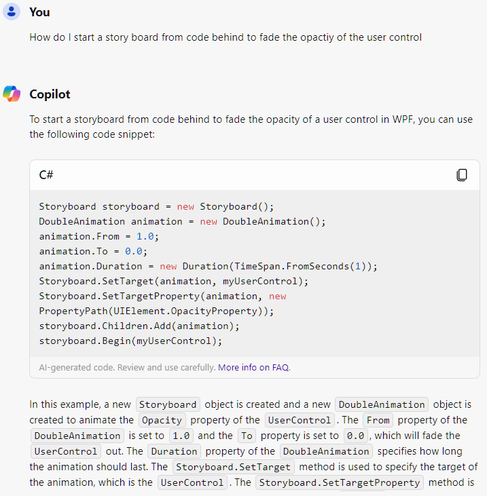Screen dimensions: 487x496
Task: Click the user's storyboard question text
Action: pyautogui.click(x=226, y=37)
